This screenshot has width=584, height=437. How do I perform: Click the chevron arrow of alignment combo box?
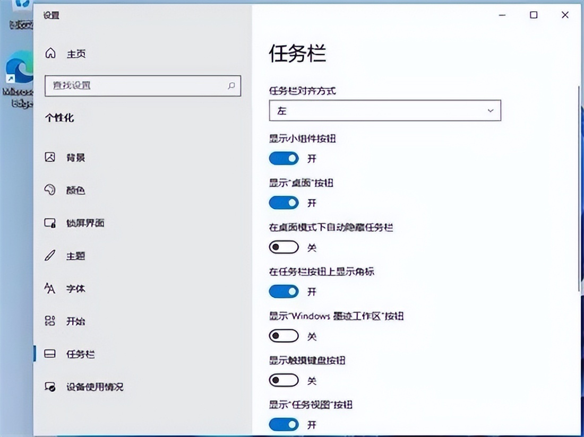pos(490,111)
